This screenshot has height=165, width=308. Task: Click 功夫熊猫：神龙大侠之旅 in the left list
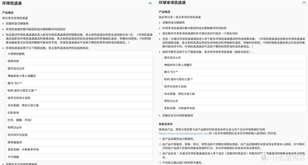pyautogui.click(x=23, y=105)
